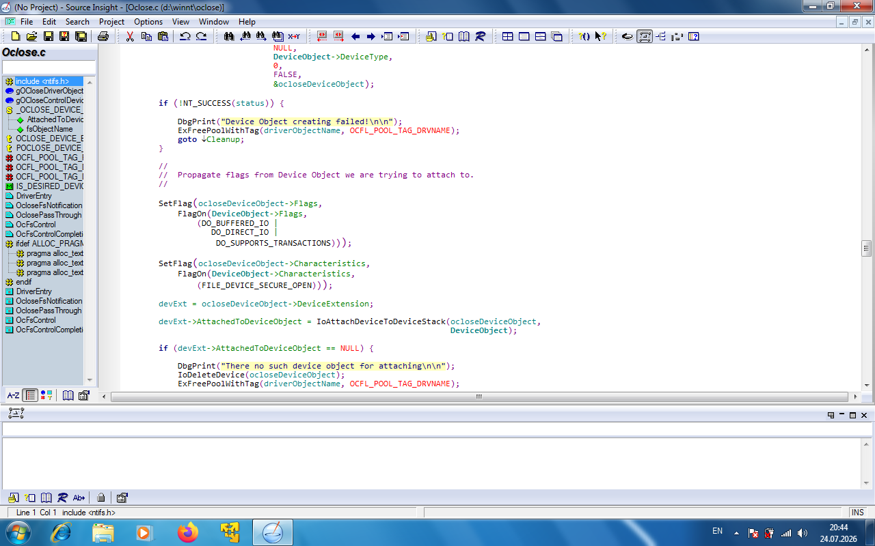This screenshot has height=546, width=875.
Task: Select the ifdef ALLOC_PRAGM entry
Action: point(49,244)
